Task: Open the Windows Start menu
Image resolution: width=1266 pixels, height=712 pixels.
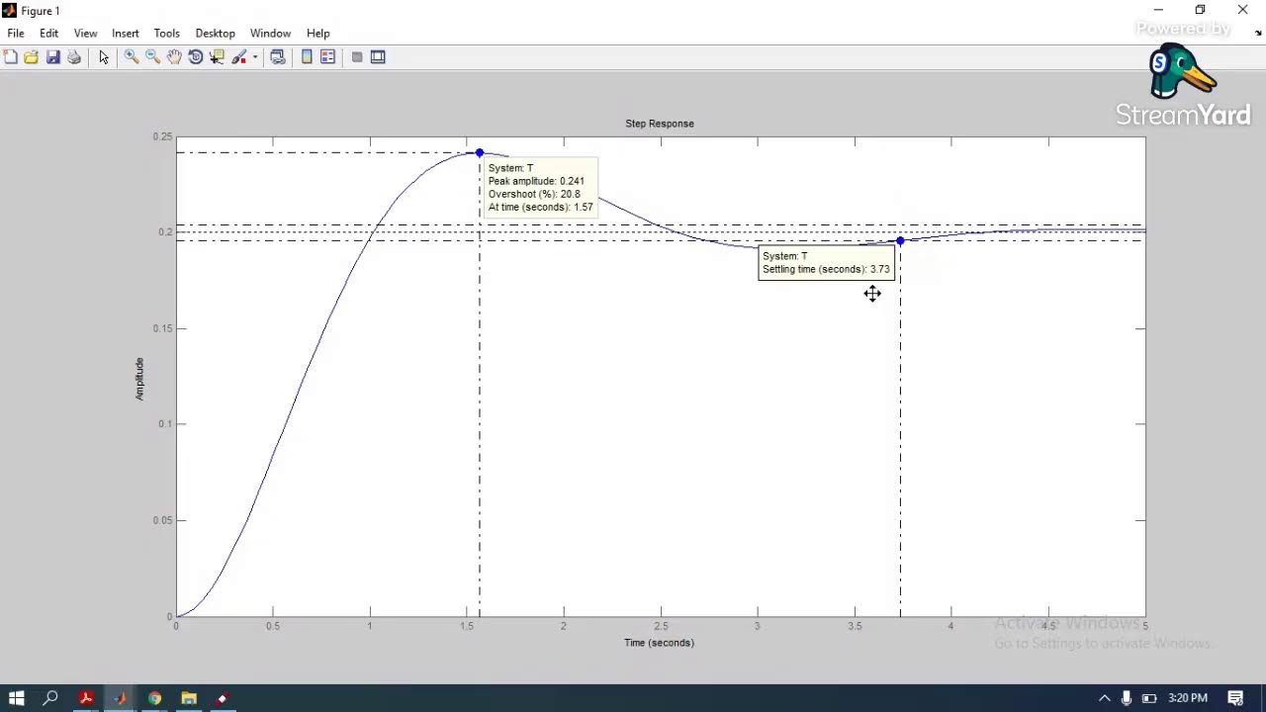Action: coord(16,698)
